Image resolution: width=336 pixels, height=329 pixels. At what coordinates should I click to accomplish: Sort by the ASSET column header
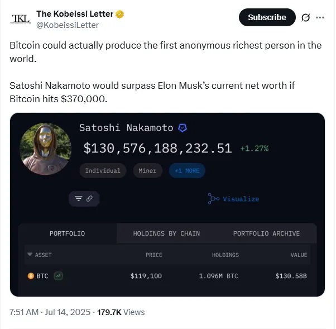40,255
